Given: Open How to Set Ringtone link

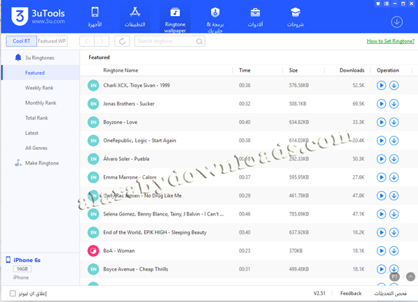Looking at the screenshot, I should point(391,41).
